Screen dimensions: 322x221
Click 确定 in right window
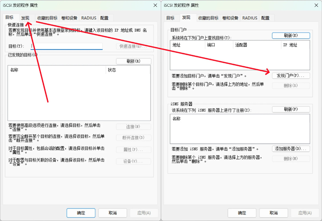242,213
